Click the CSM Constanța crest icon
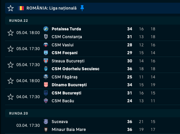This screenshot has height=134, width=180. (46, 37)
